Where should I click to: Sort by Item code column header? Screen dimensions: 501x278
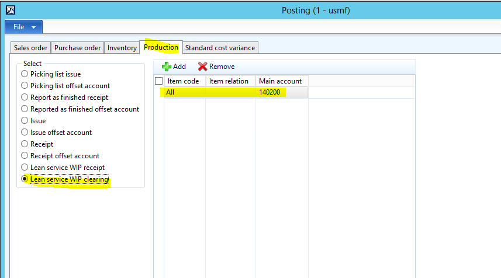coord(184,81)
